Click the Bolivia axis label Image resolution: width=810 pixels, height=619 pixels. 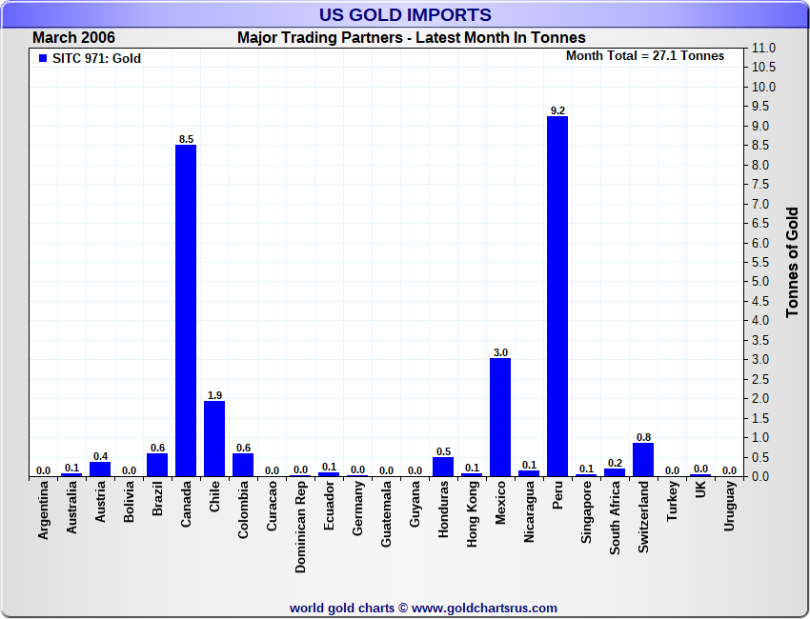pos(130,502)
